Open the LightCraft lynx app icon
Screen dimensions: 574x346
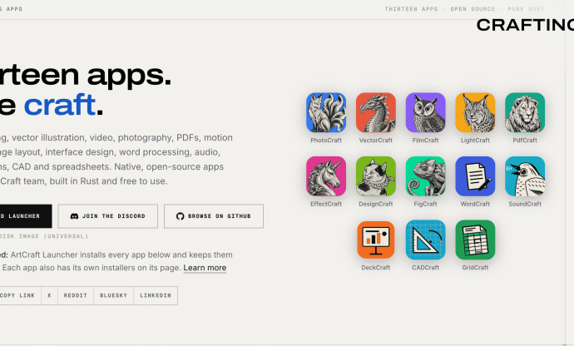[475, 112]
